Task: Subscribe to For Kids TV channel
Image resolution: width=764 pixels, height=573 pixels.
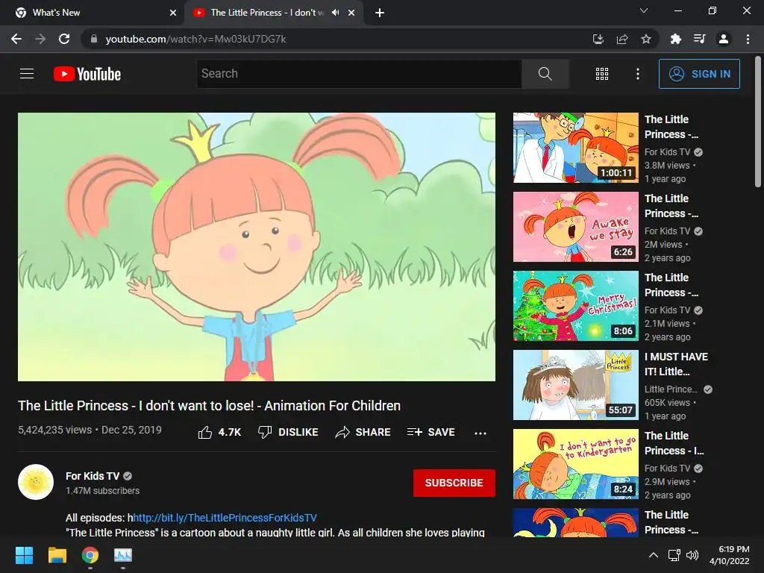Action: [454, 483]
